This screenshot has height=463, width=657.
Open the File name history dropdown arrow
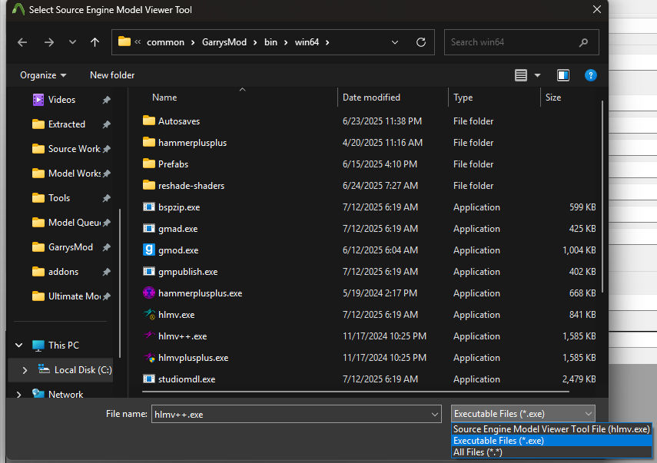coord(434,415)
